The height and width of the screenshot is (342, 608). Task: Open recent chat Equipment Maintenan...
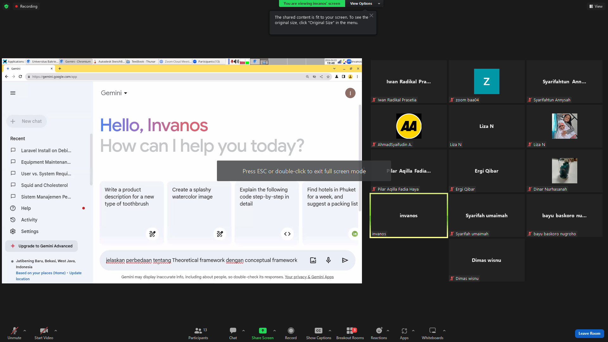[x=46, y=162]
